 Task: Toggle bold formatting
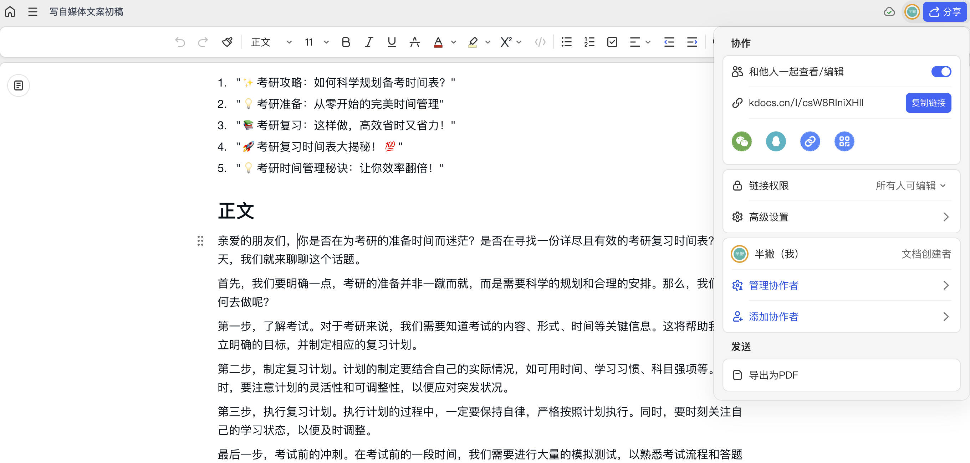pyautogui.click(x=346, y=42)
